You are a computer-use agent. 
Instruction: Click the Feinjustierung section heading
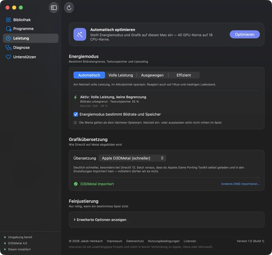pyautogui.click(x=84, y=201)
